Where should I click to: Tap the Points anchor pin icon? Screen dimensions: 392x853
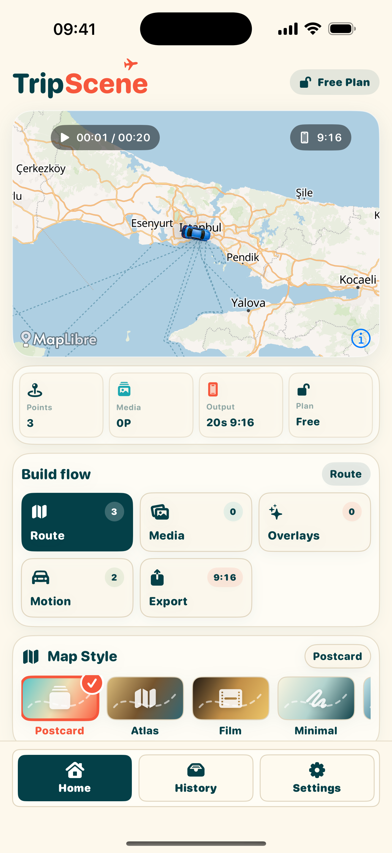point(35,390)
